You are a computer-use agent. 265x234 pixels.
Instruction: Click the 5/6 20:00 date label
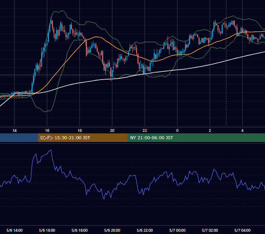click(112, 230)
